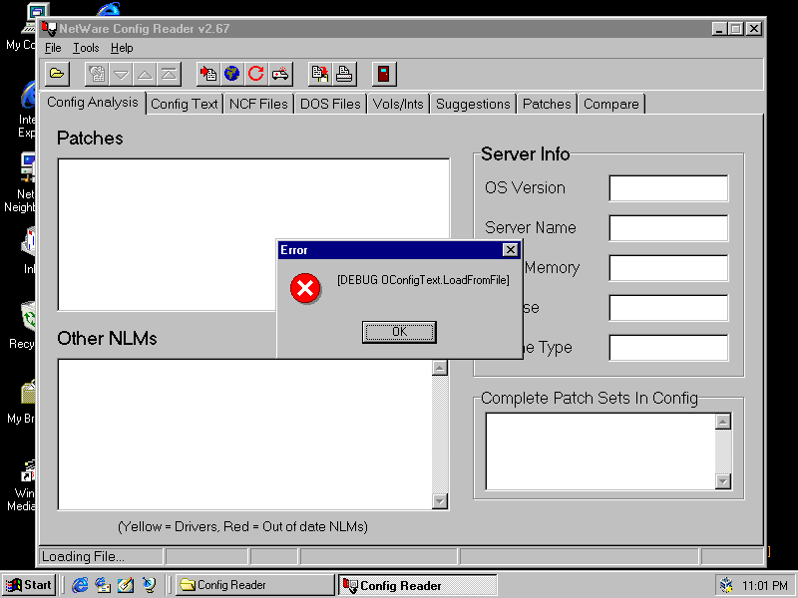The height and width of the screenshot is (598, 798).
Task: Click the Memory field in Server Info
Action: click(x=668, y=268)
